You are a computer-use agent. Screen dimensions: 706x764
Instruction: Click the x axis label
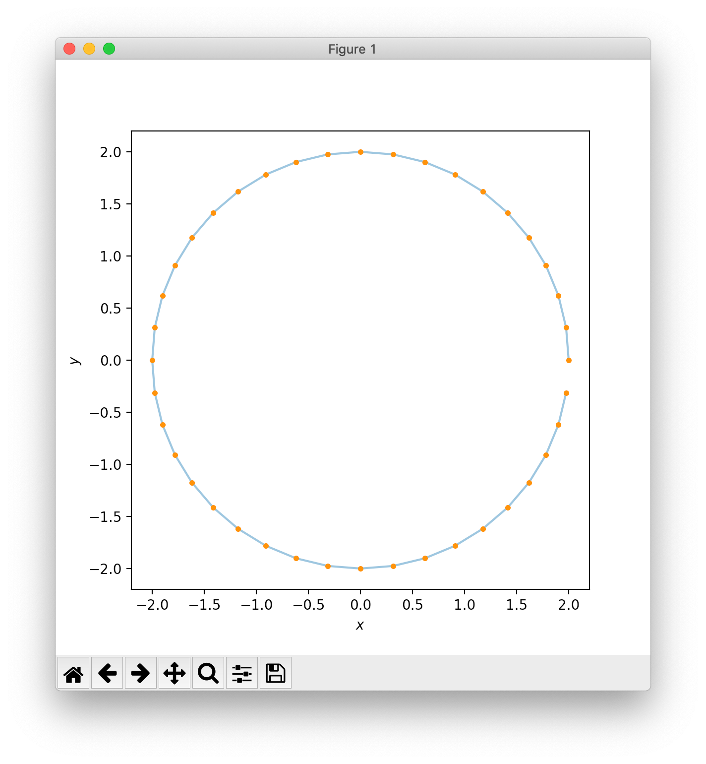pyautogui.click(x=360, y=625)
